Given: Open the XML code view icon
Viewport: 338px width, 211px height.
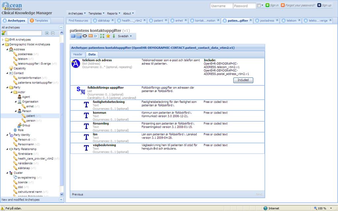Looking at the screenshot, I should (x=96, y=36).
